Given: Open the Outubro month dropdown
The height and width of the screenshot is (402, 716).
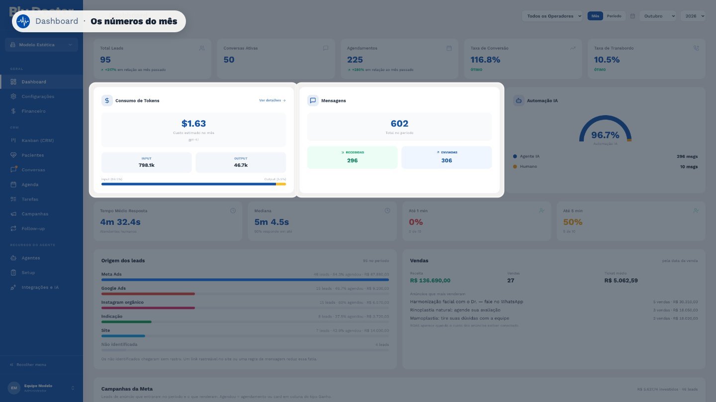Looking at the screenshot, I should [x=658, y=16].
